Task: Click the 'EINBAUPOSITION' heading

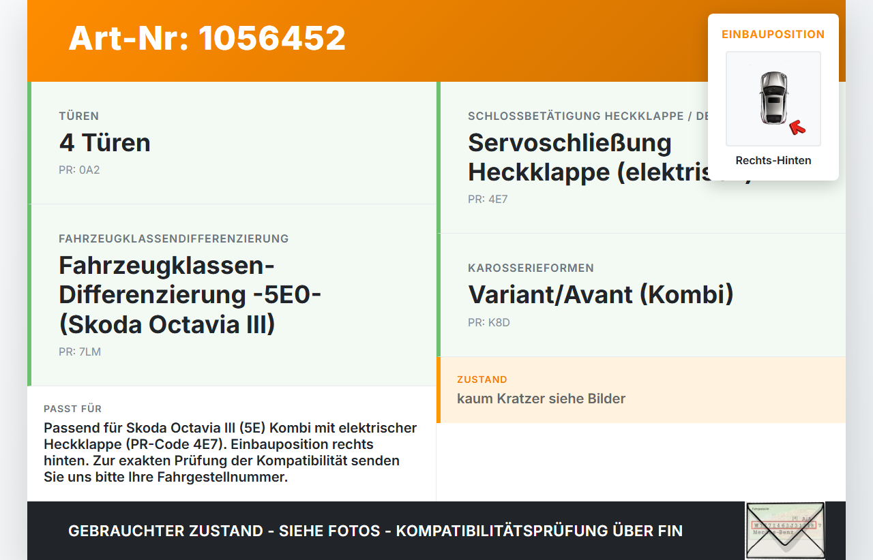Action: [773, 34]
